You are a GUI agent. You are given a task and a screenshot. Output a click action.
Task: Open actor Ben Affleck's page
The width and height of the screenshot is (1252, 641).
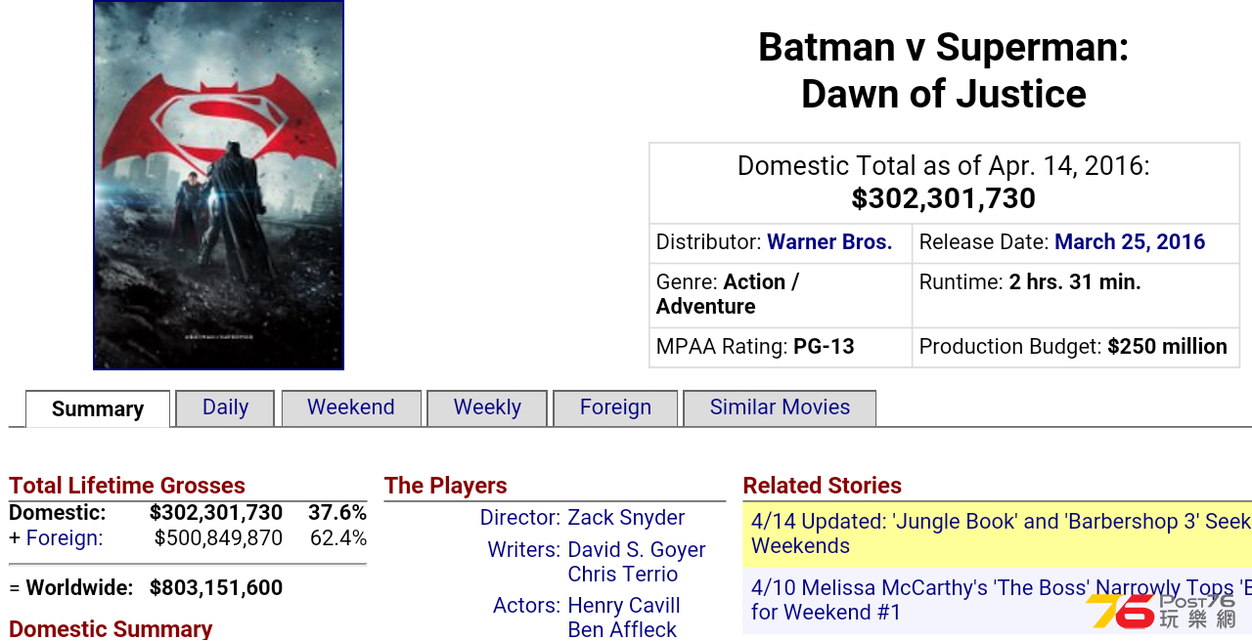click(622, 629)
